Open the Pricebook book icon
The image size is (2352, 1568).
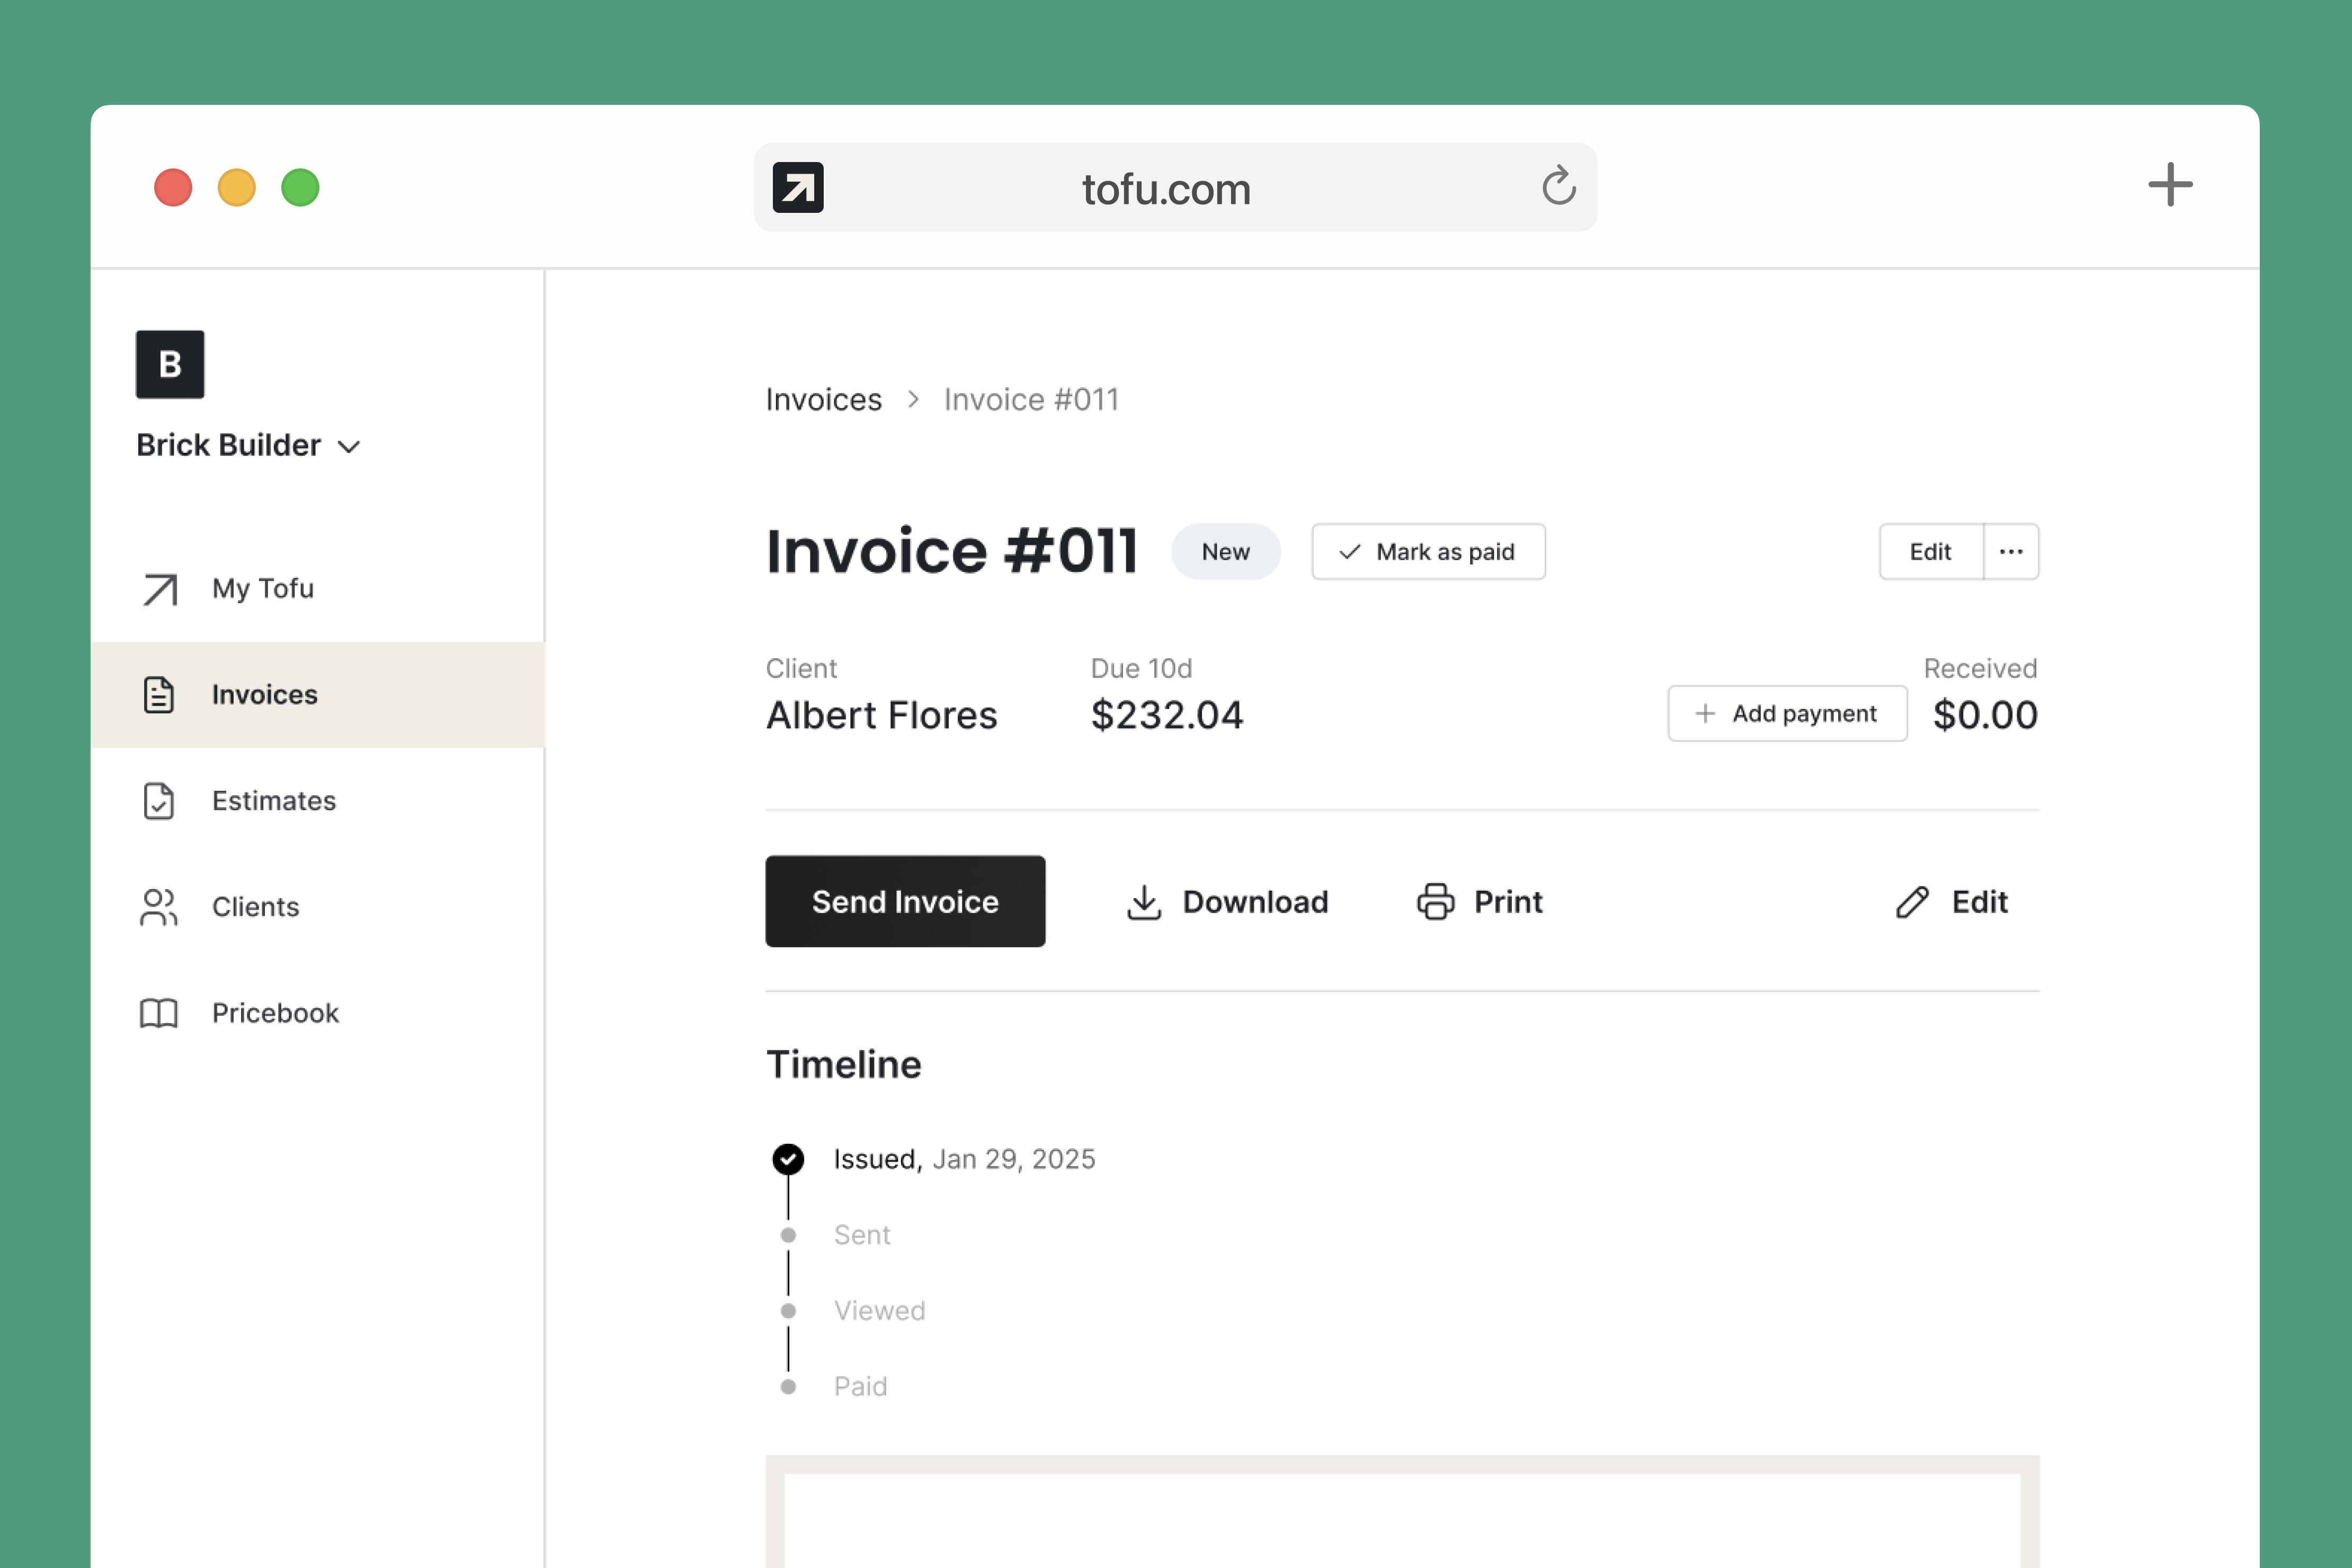(x=160, y=1013)
